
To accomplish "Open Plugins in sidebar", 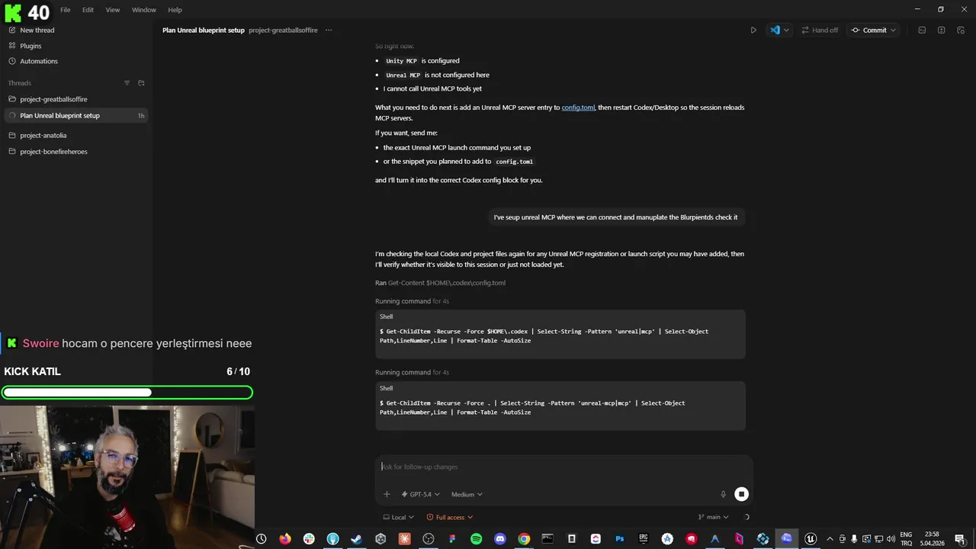I will coord(30,46).
